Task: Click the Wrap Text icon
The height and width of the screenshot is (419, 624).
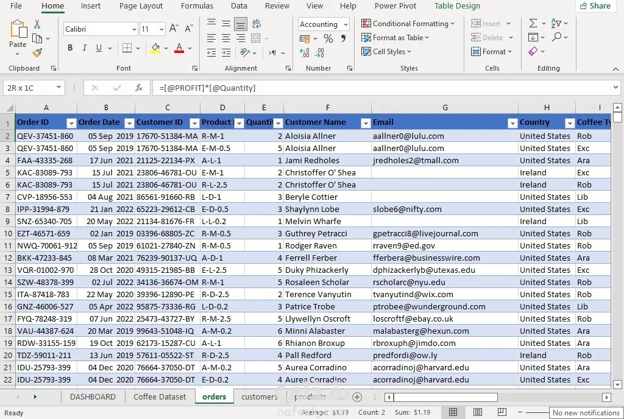Action: [x=257, y=24]
